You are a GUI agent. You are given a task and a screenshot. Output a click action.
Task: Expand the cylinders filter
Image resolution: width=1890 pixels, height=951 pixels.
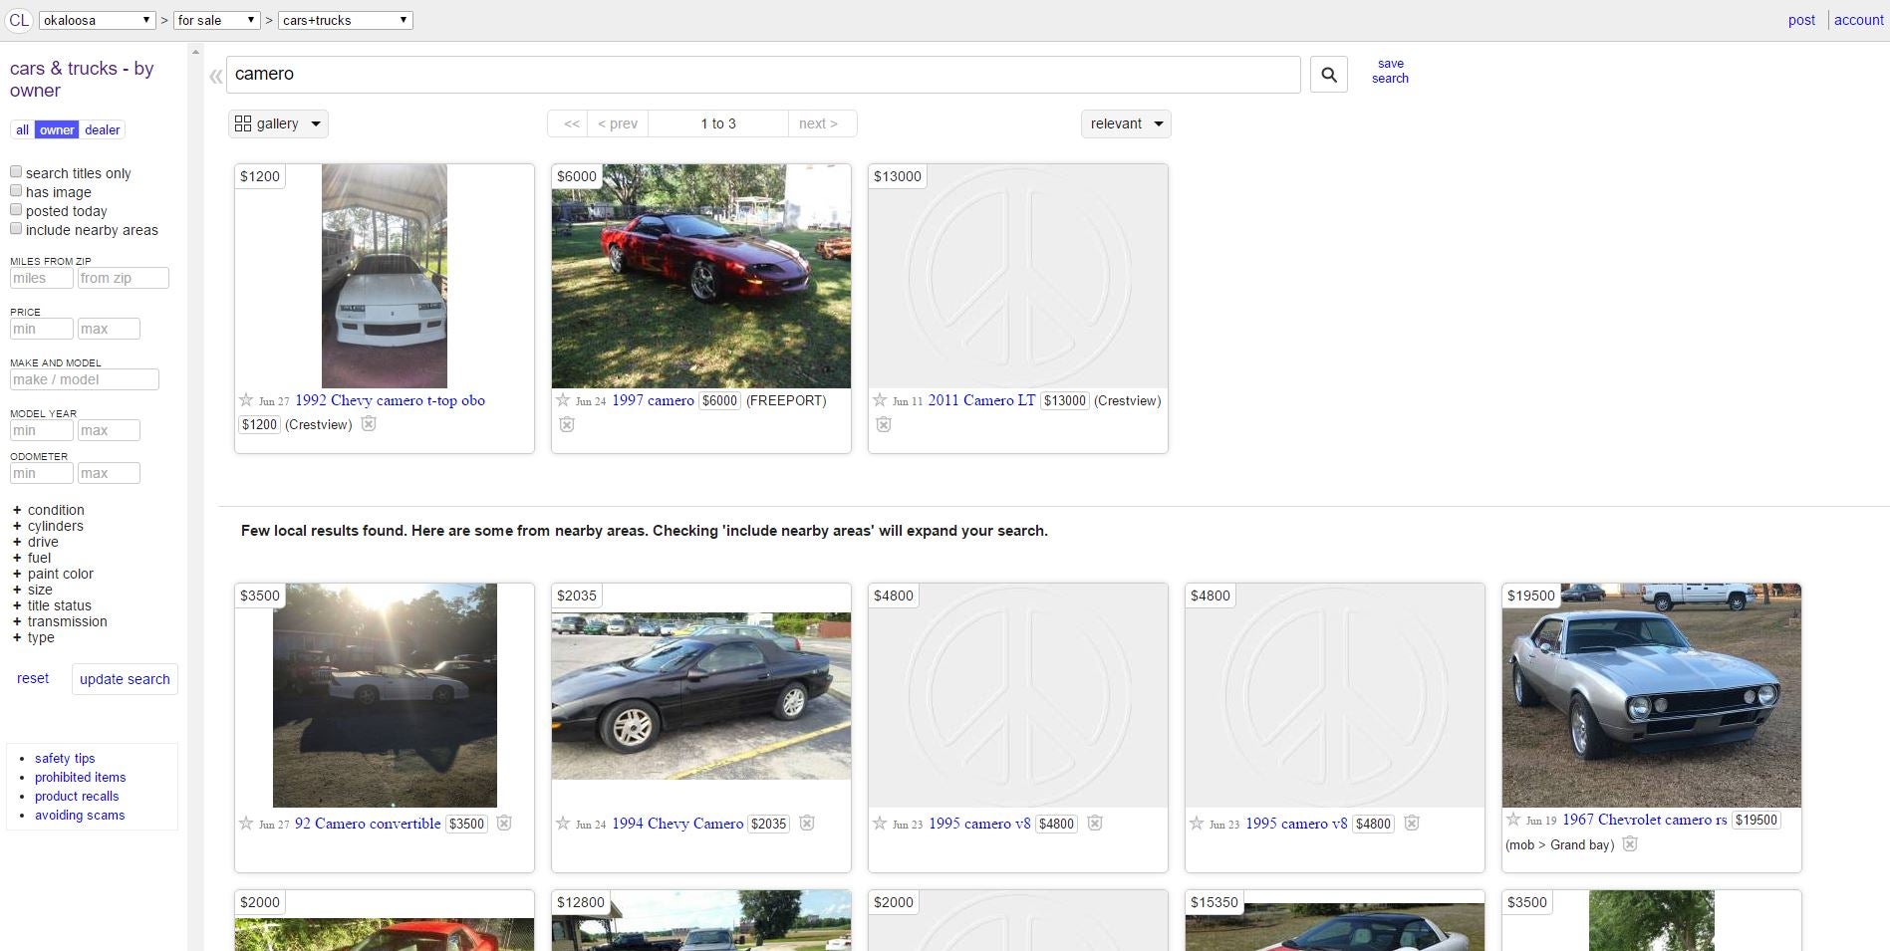48,526
